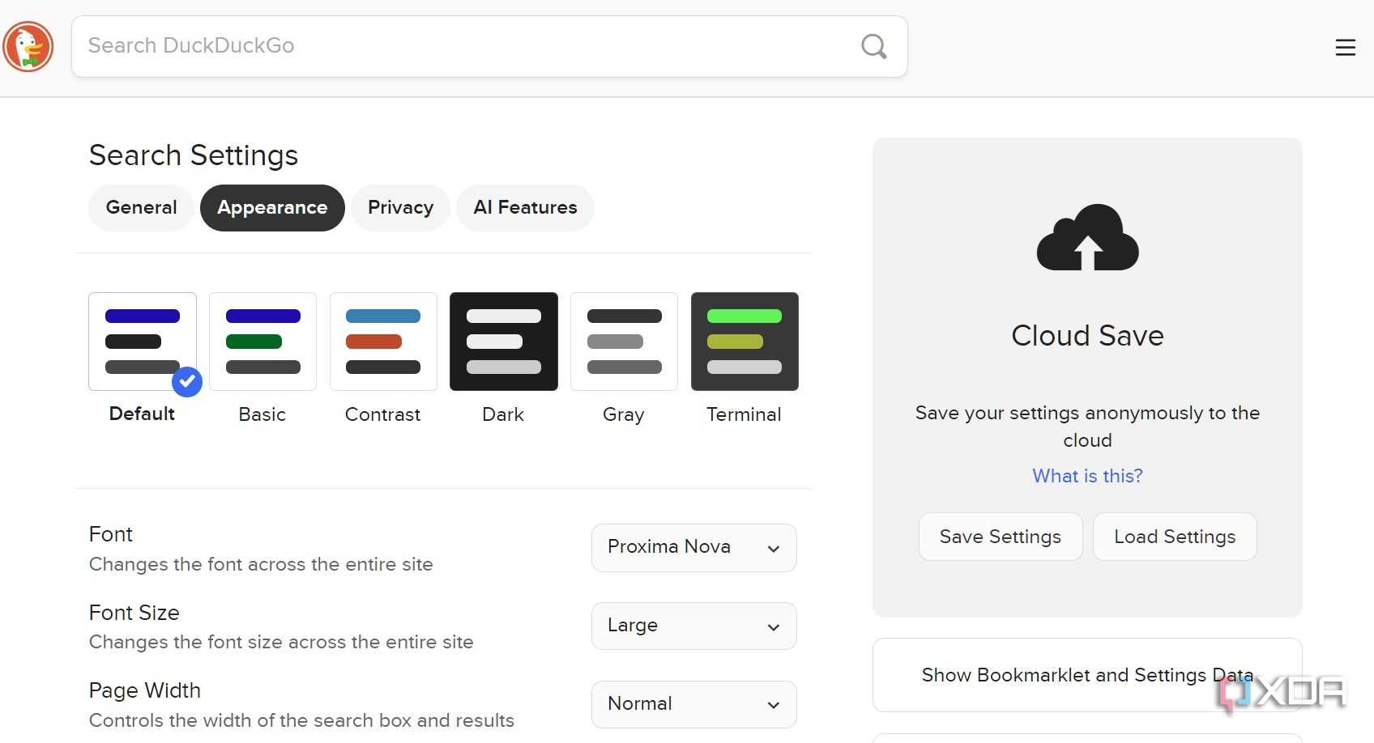Click the Basic theme label text

point(262,414)
